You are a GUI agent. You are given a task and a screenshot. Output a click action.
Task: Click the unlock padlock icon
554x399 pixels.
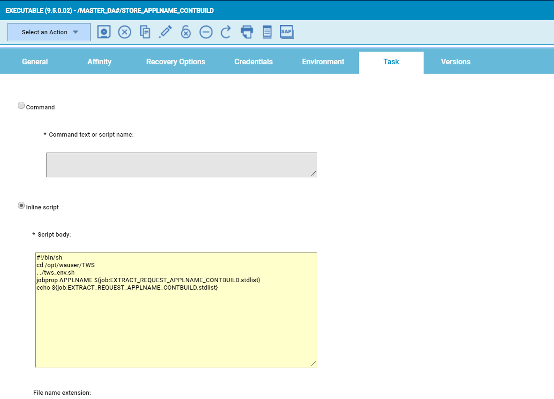point(186,32)
